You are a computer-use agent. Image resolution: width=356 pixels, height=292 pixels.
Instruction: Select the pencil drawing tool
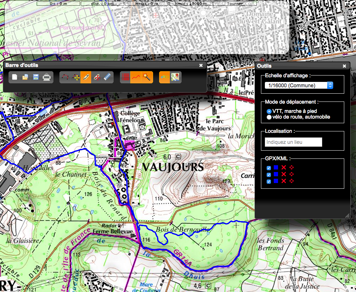click(x=86, y=77)
